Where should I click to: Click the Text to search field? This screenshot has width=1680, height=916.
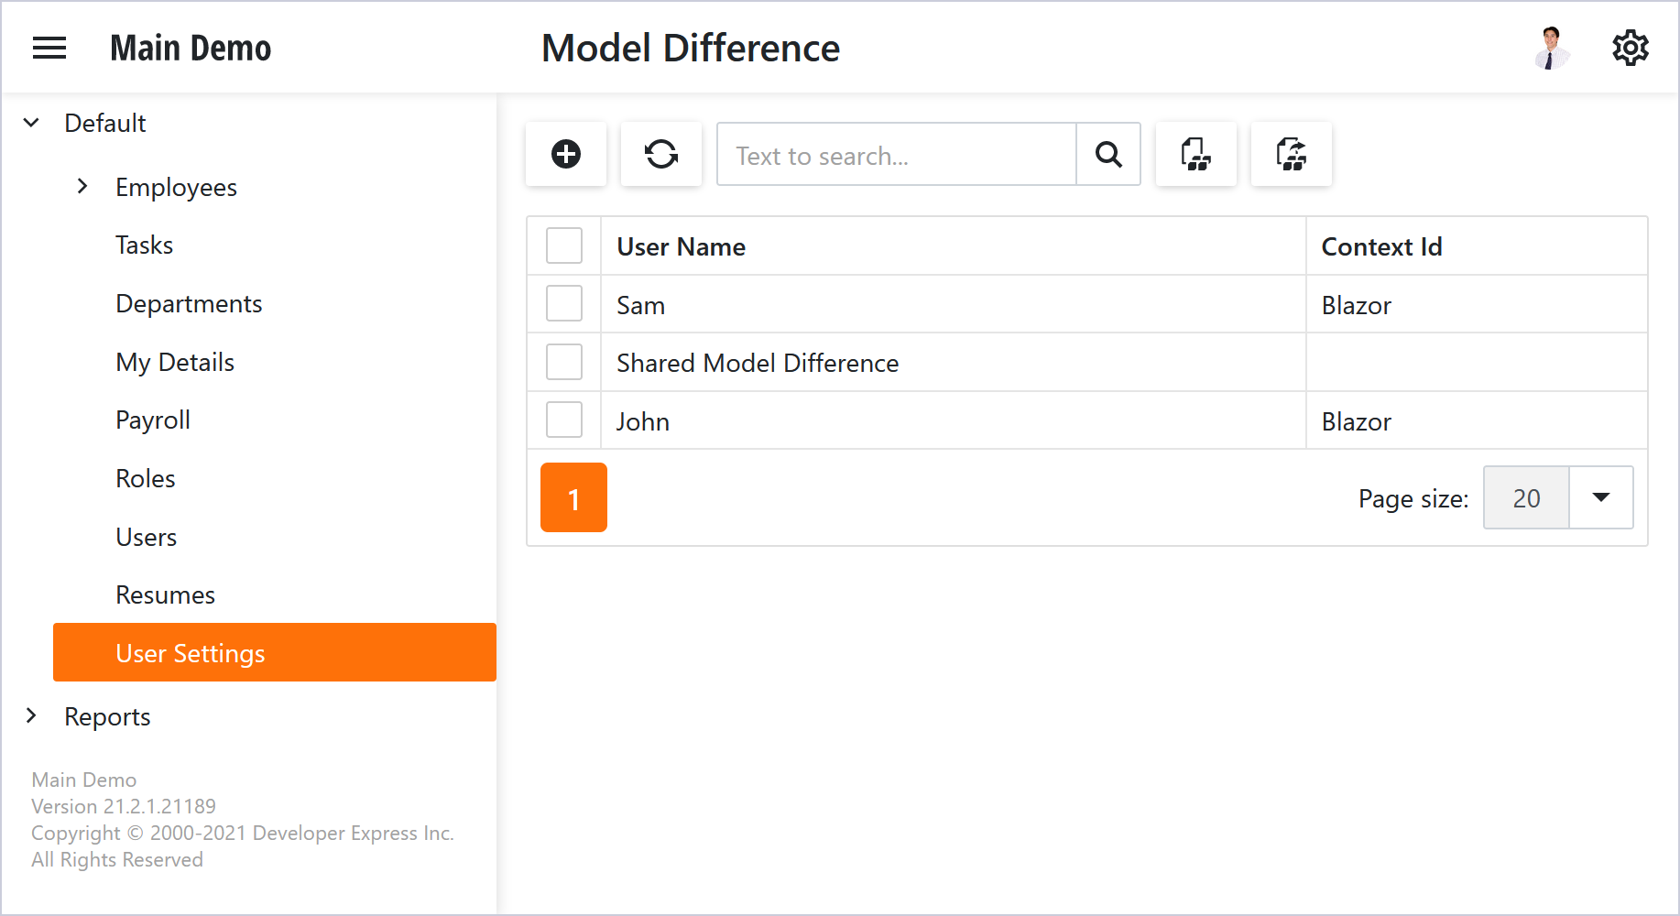coord(896,155)
